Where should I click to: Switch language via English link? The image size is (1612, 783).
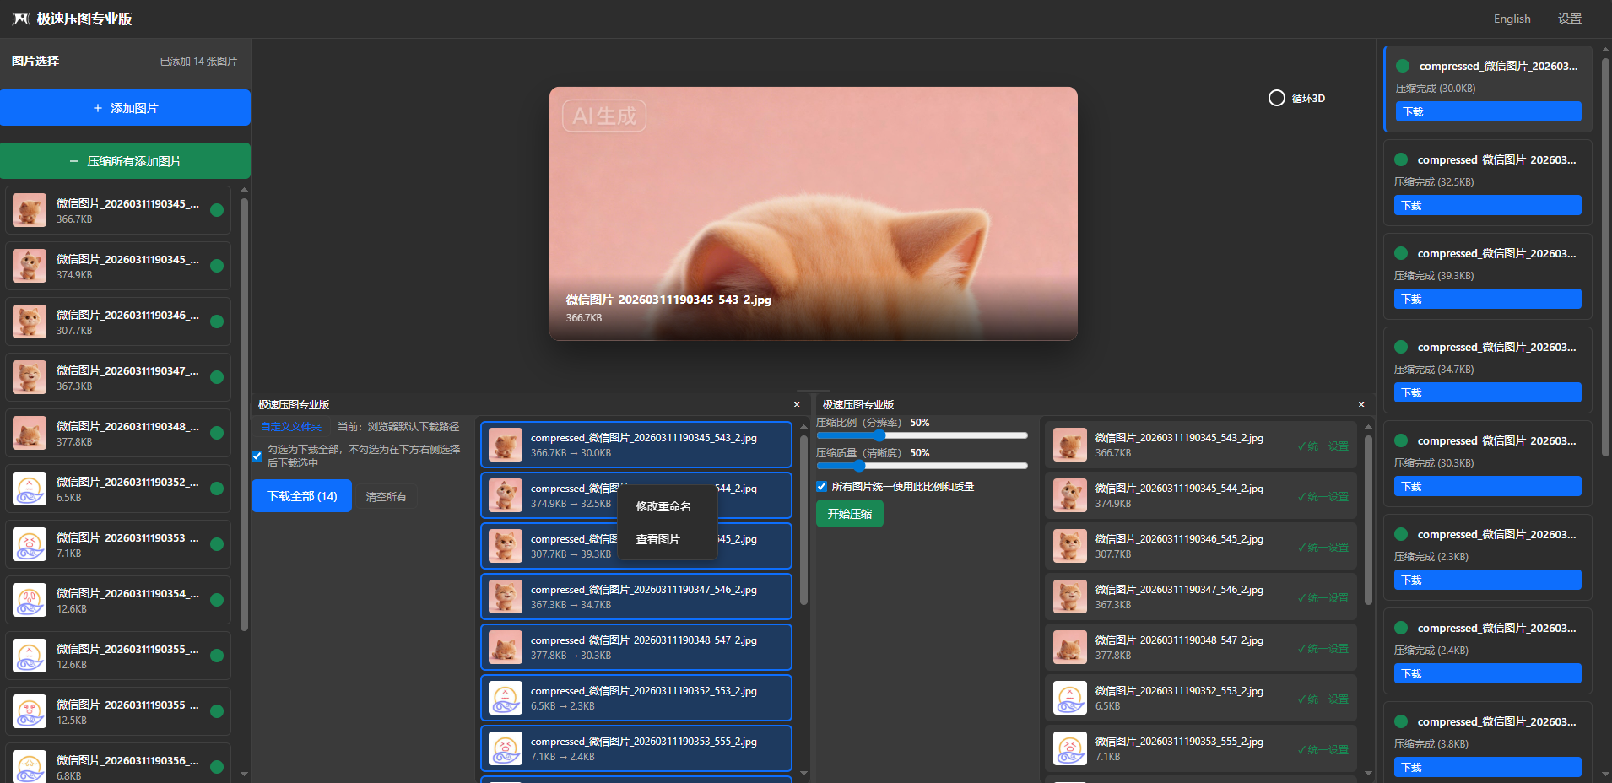click(1512, 19)
